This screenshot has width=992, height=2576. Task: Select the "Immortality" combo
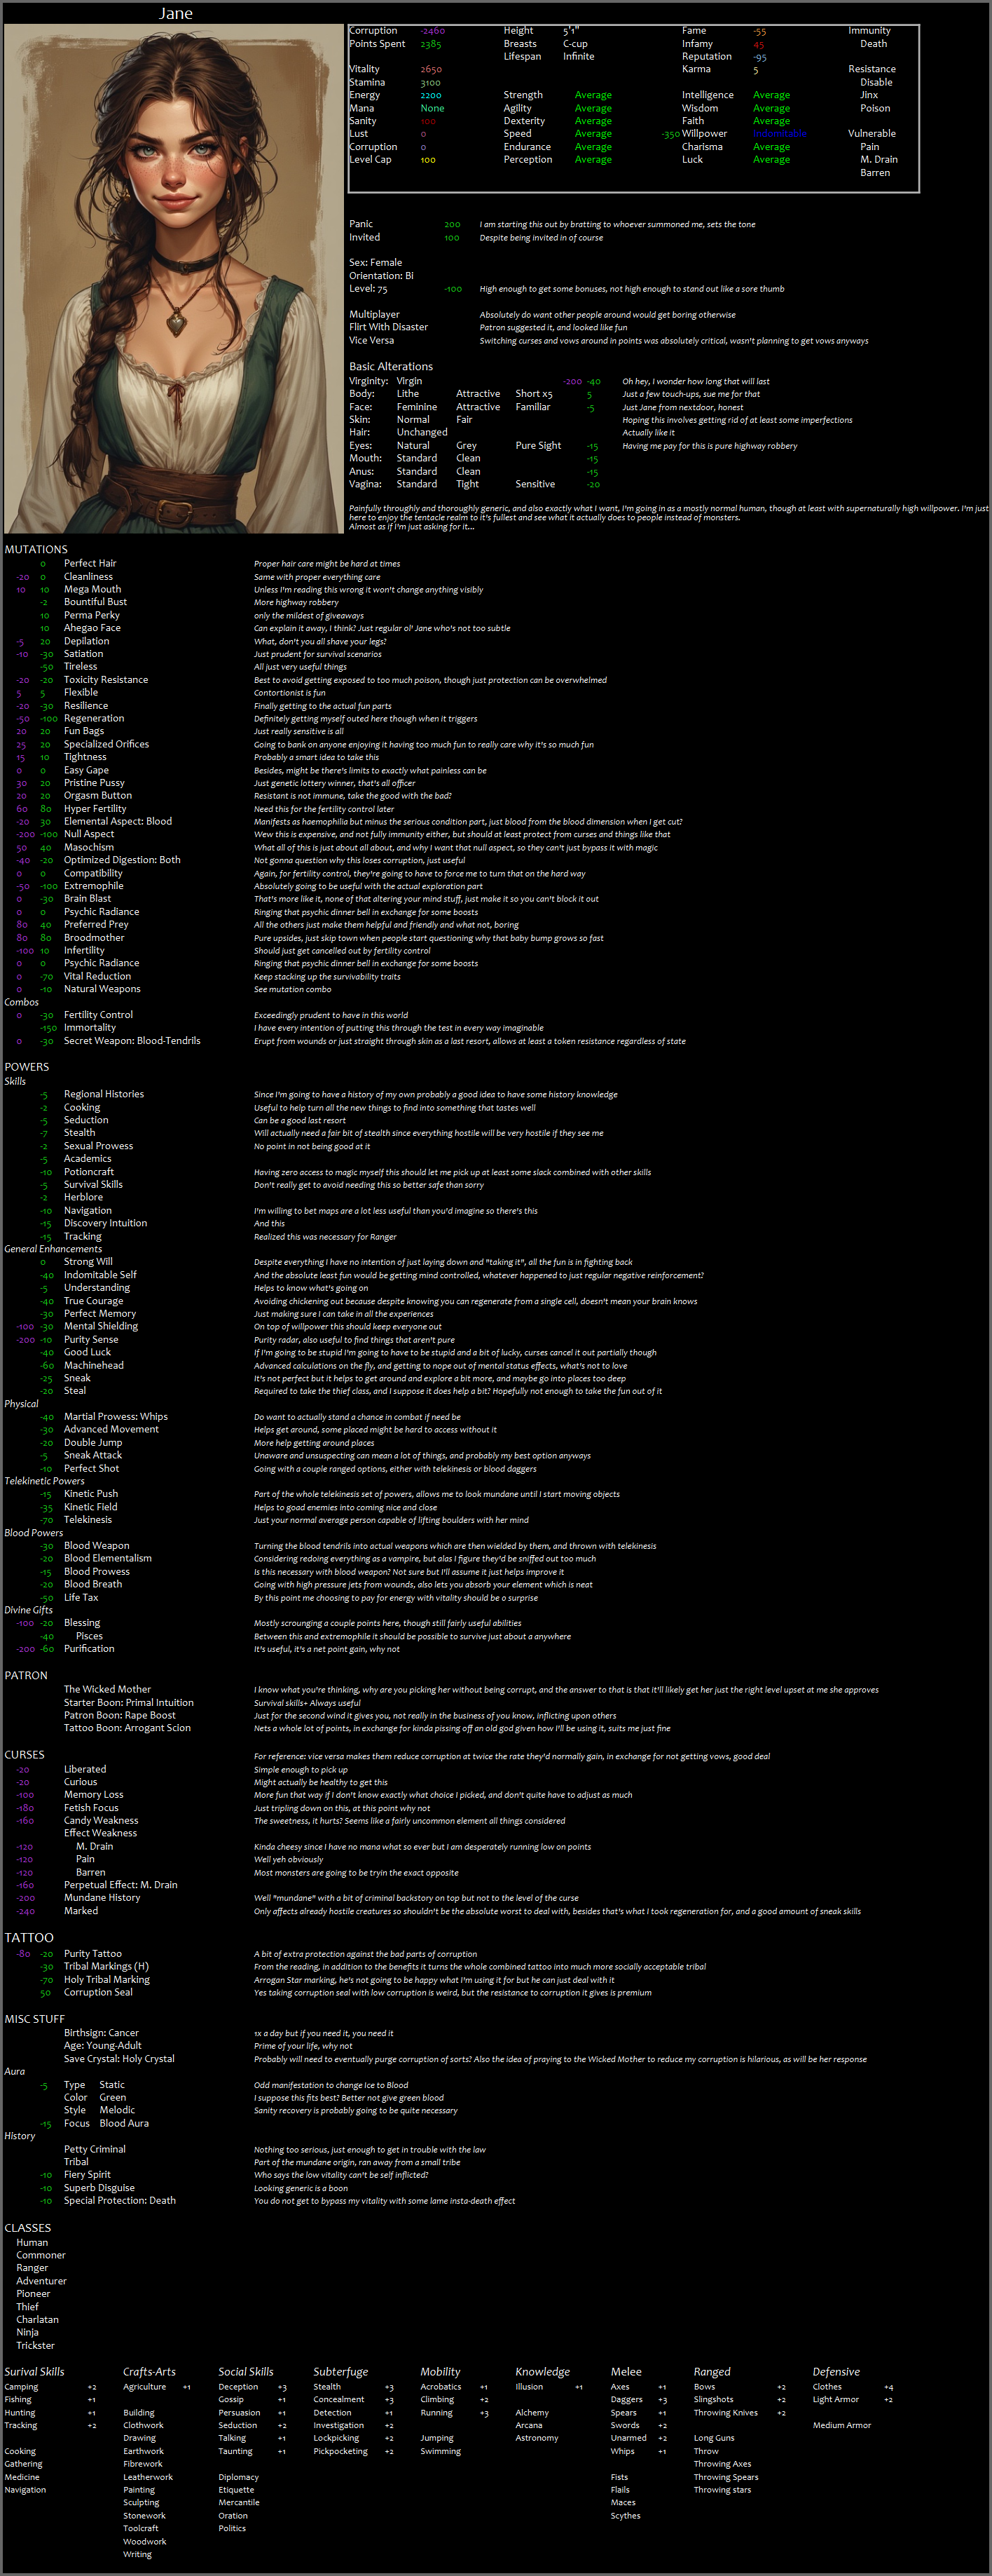click(90, 1027)
